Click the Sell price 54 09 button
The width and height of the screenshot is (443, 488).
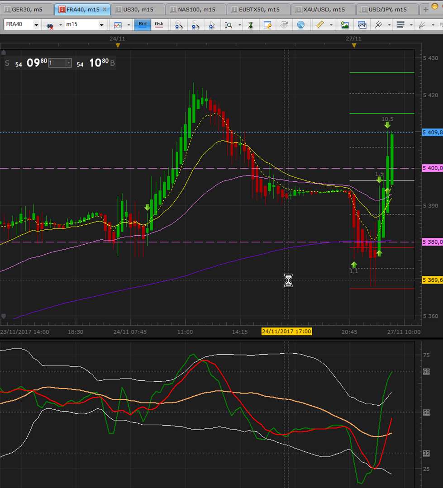point(31,63)
